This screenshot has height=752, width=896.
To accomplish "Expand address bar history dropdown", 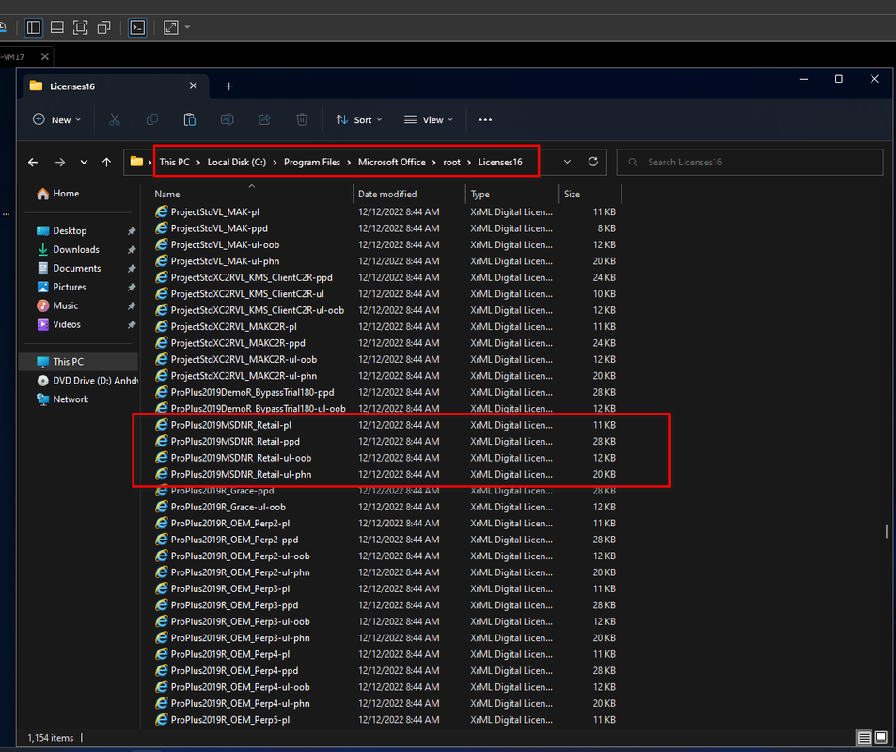I will [x=568, y=162].
